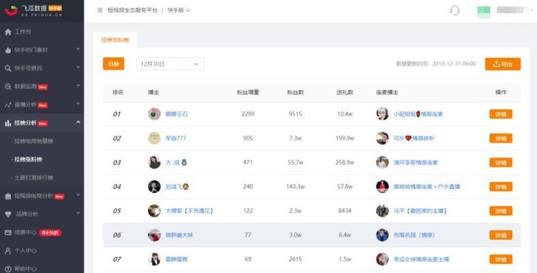Click the rank 07 streamer's avatar
The height and width of the screenshot is (273, 537).
point(155,259)
